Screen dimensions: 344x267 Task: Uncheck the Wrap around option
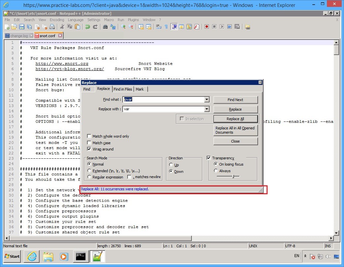(x=89, y=149)
